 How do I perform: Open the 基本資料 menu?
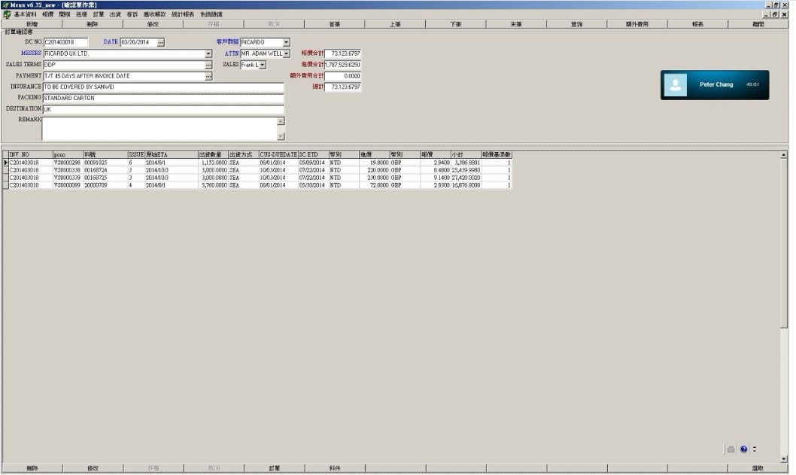26,14
